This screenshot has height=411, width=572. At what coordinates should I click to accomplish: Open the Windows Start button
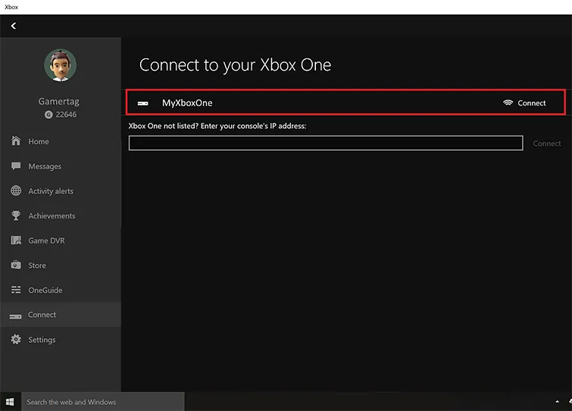coord(10,402)
